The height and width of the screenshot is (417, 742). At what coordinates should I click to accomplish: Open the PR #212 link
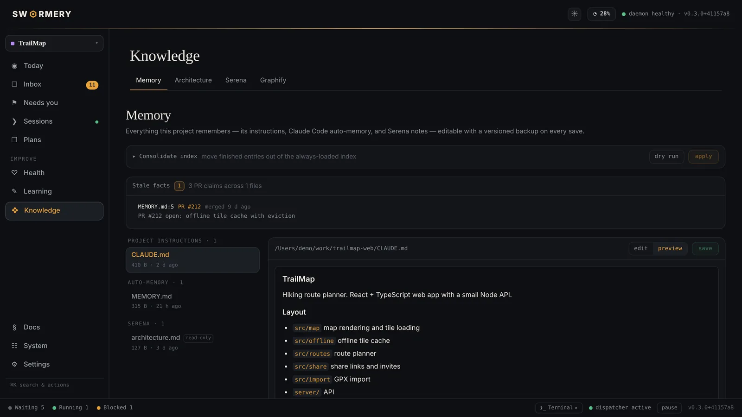189,207
